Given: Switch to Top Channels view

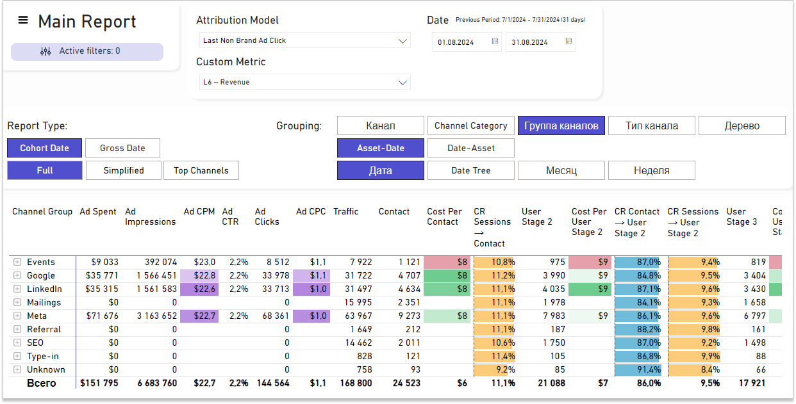Looking at the screenshot, I should [201, 170].
